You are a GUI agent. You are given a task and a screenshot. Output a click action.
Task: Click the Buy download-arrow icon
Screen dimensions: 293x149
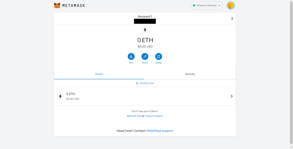tap(131, 56)
